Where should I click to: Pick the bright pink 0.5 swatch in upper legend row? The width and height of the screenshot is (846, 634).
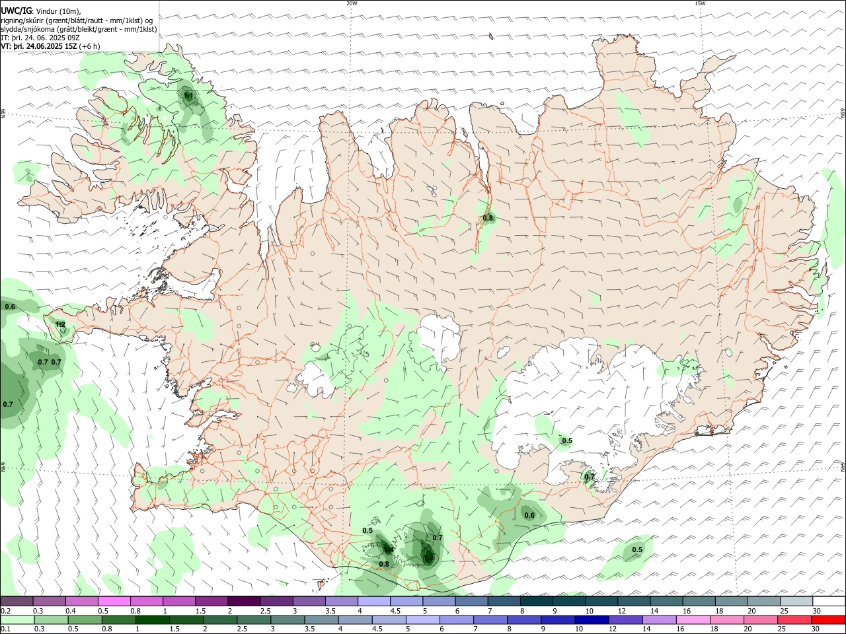(114, 601)
